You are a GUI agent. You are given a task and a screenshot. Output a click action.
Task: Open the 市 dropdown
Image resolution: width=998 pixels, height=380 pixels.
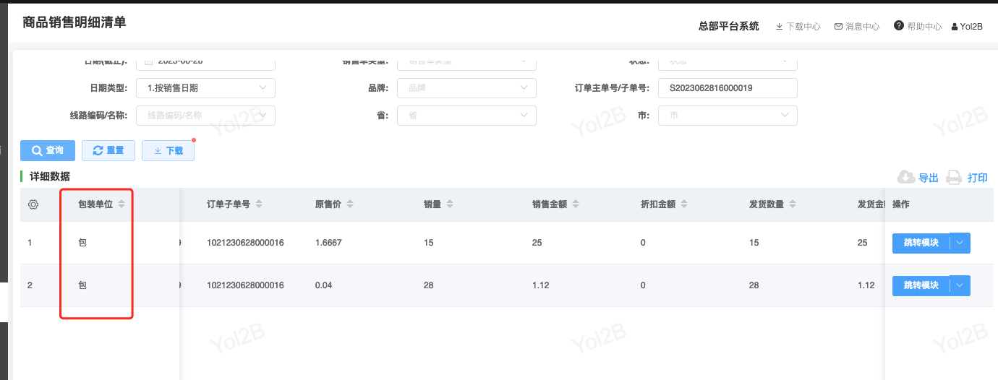point(728,116)
